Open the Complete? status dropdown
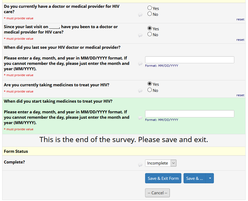Screen dimensions: 248x201 point(161,163)
